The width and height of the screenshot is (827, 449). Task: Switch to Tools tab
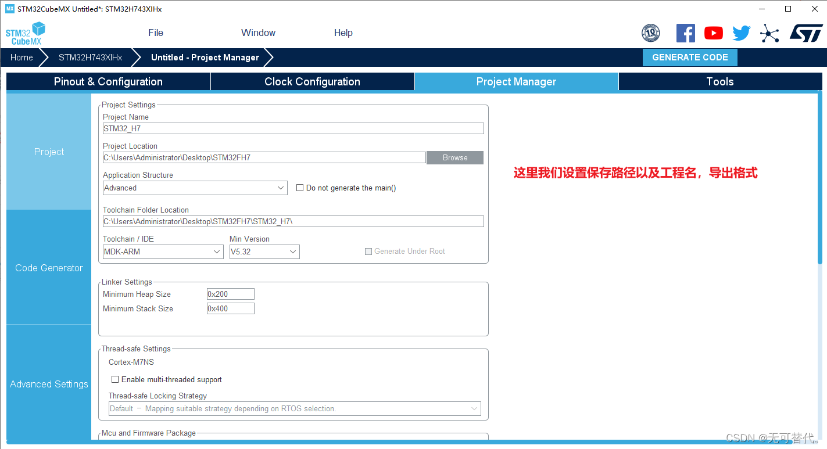(x=720, y=82)
